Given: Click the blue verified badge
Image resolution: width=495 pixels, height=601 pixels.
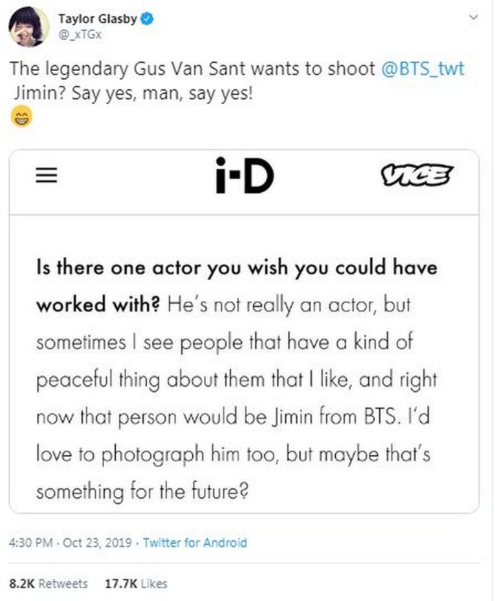Looking at the screenshot, I should tap(146, 19).
